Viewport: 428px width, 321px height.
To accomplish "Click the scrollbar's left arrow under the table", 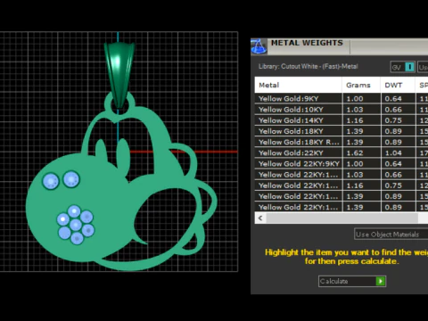I will pyautogui.click(x=260, y=218).
